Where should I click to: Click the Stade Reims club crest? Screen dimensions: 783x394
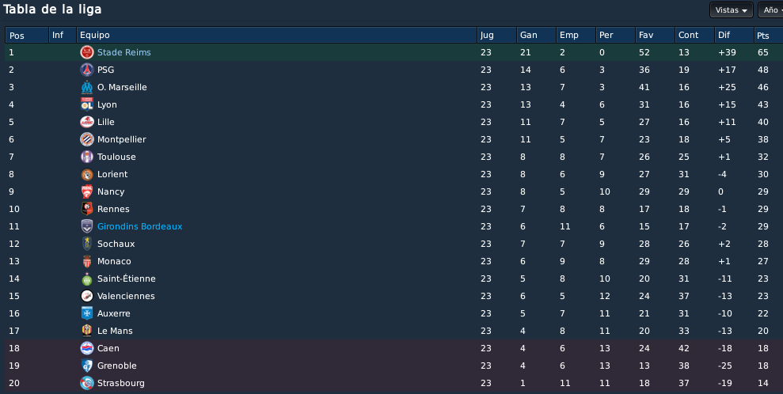pos(87,52)
